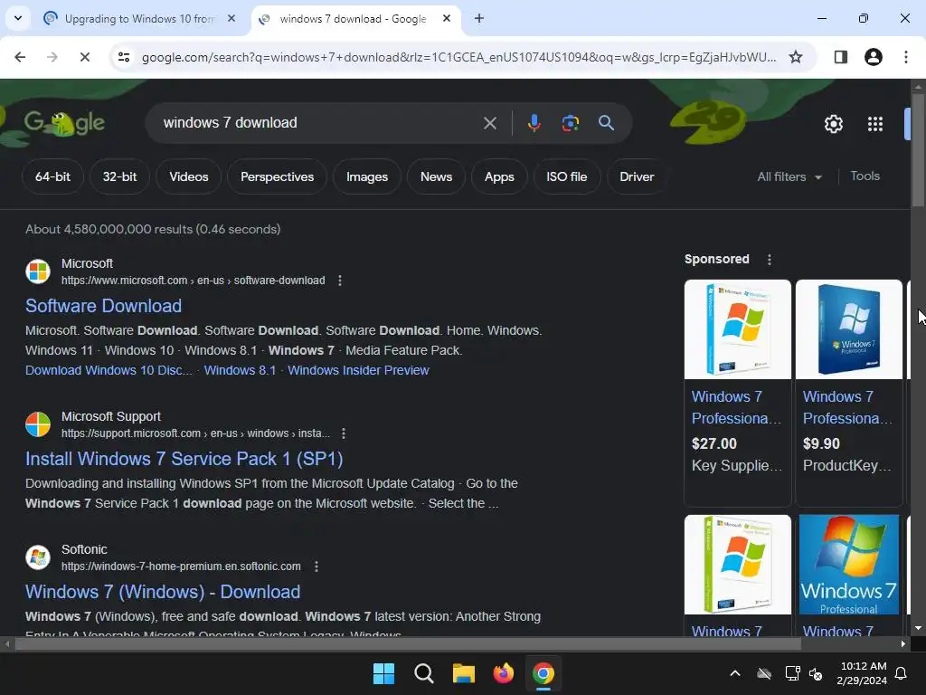926x695 pixels.
Task: Open the notification bell in the taskbar
Action: pos(901,673)
